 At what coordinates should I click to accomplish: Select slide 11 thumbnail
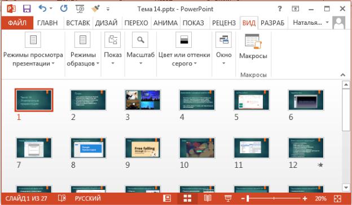pos(252,148)
